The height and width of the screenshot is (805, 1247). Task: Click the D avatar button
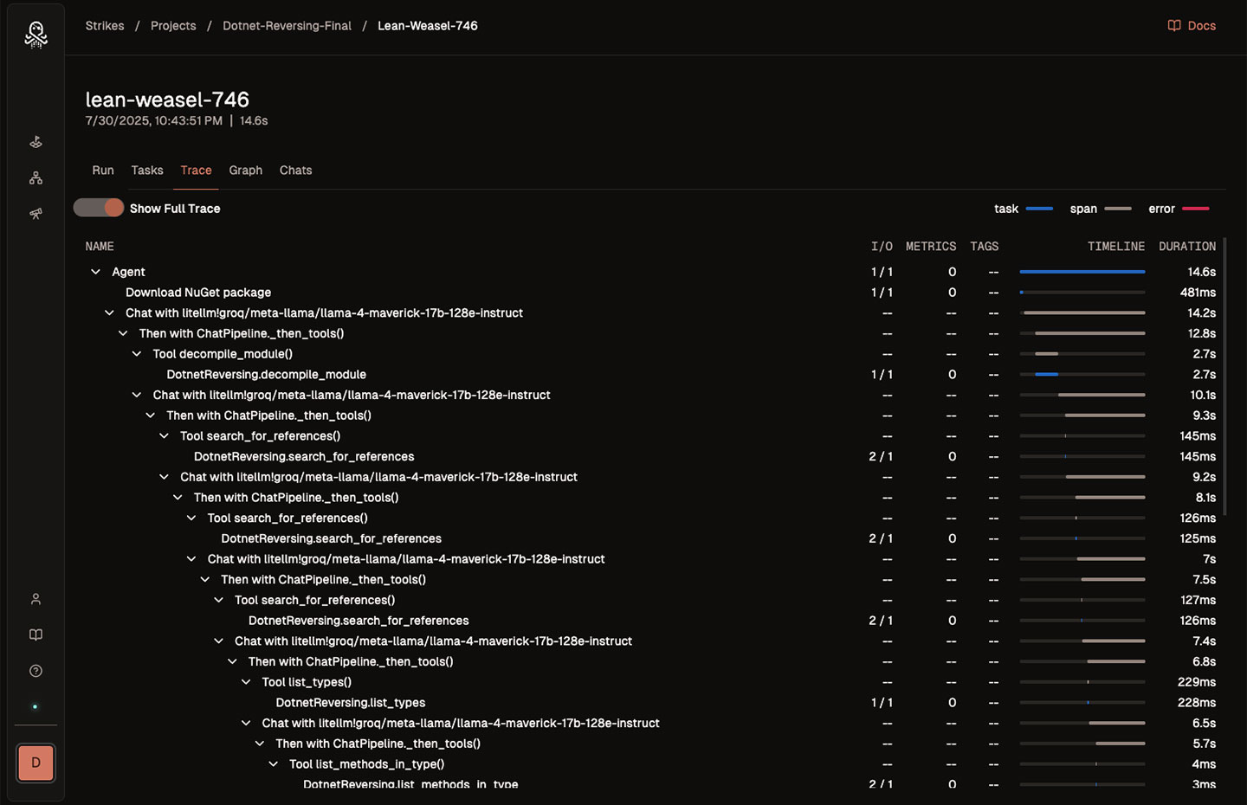click(x=36, y=763)
